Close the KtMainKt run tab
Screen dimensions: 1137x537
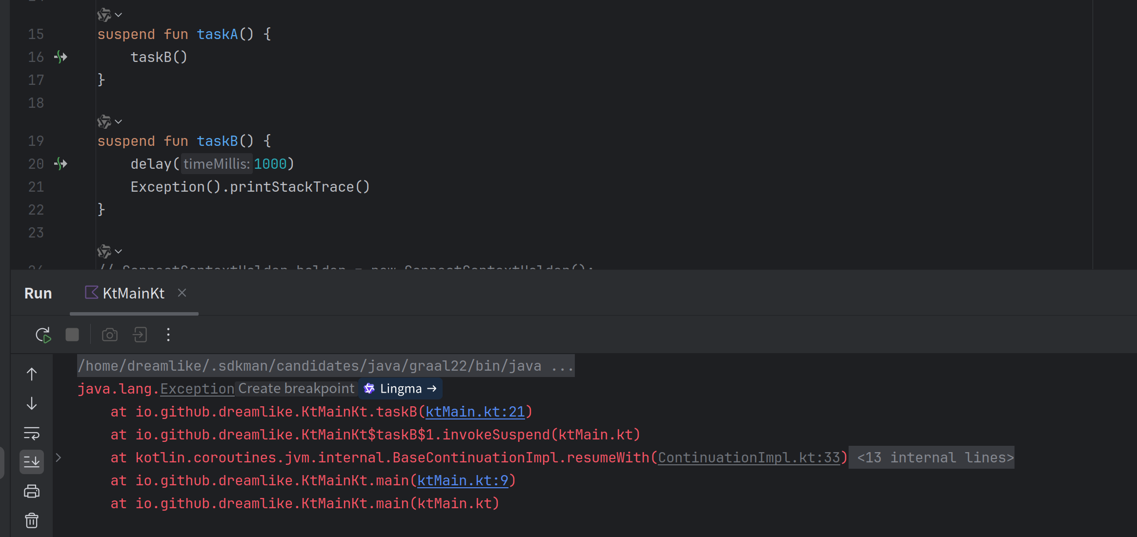(182, 293)
